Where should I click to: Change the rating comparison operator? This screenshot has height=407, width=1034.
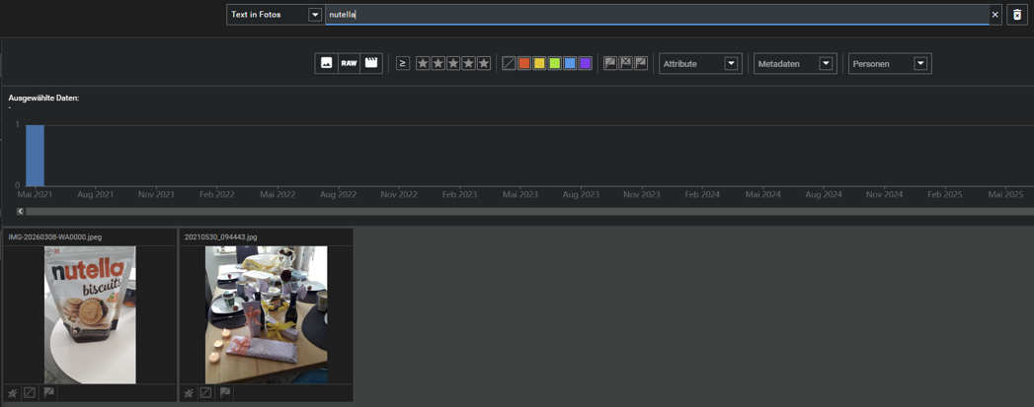[403, 63]
